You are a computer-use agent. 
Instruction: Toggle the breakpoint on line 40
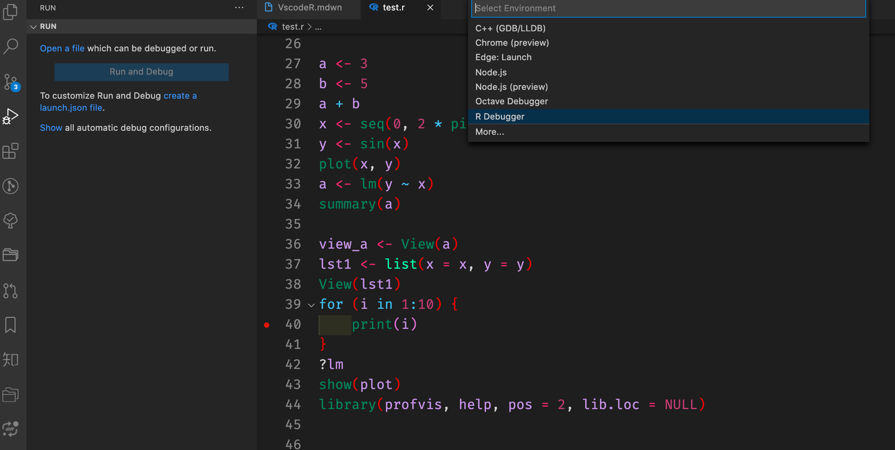click(267, 325)
